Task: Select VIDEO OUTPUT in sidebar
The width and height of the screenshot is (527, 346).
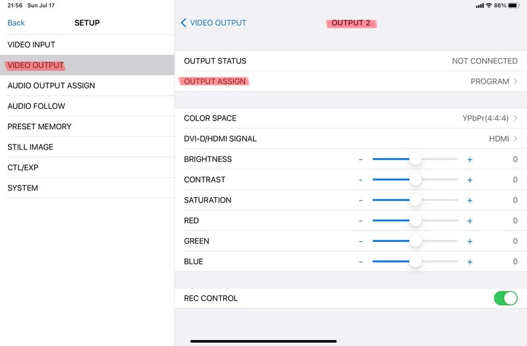Action: point(87,65)
